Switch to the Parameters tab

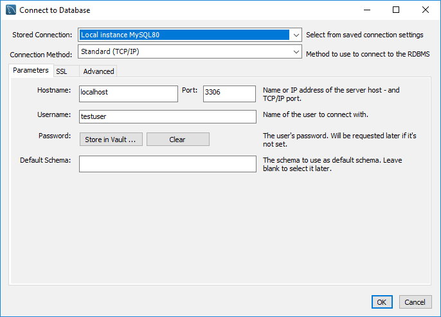30,70
